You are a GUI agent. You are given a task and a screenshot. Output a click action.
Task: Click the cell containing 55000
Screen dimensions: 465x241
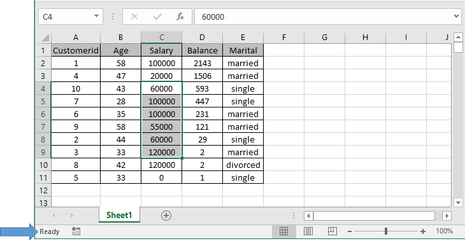click(161, 127)
